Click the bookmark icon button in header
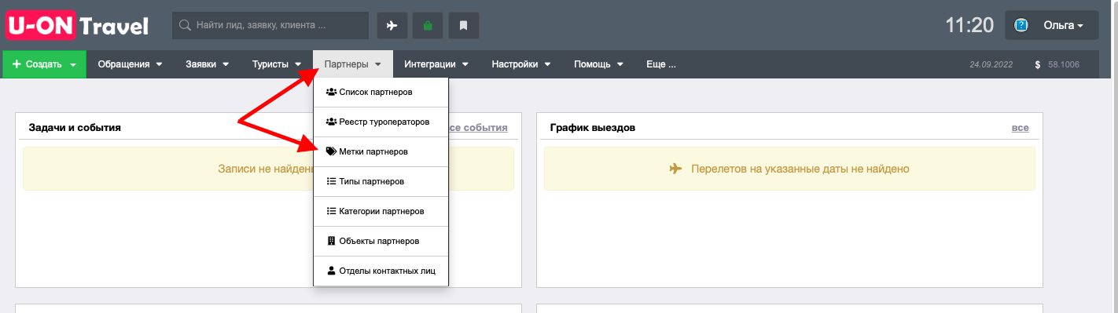The width and height of the screenshot is (1118, 313). 464,25
